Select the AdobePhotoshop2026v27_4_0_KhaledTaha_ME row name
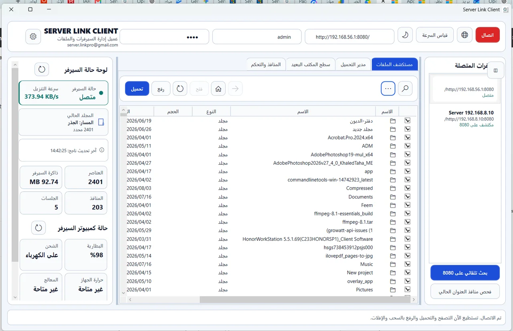The width and height of the screenshot is (513, 331). point(323,163)
